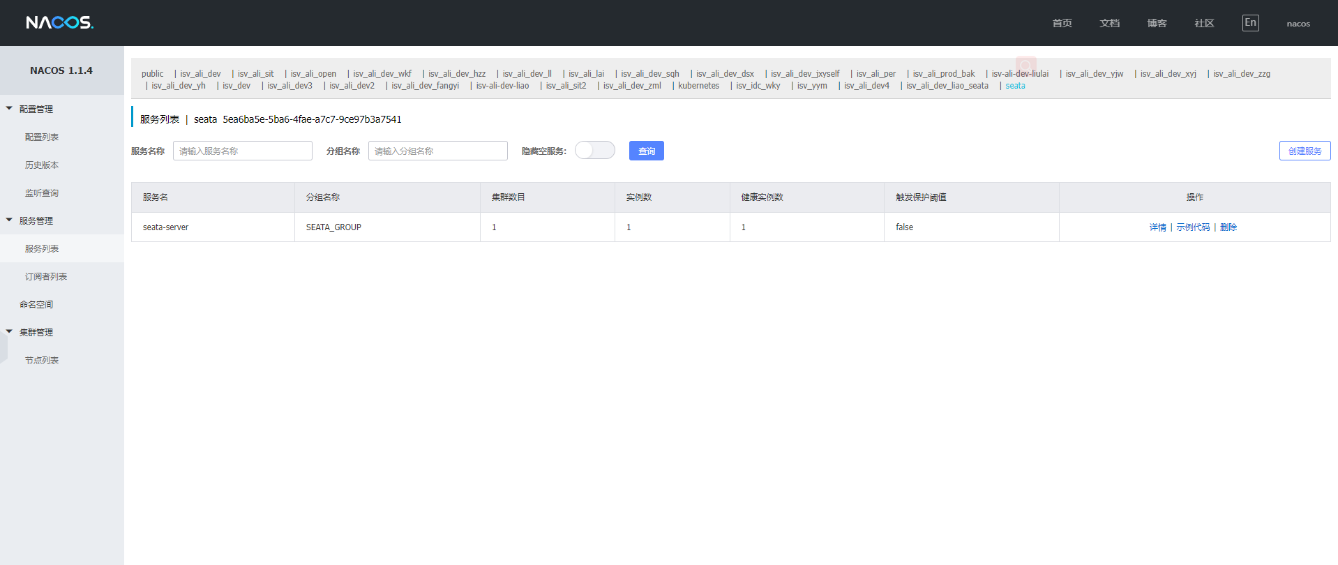This screenshot has width=1338, height=565.
Task: Open 订阅者列表 in the sidebar
Action: tap(46, 277)
